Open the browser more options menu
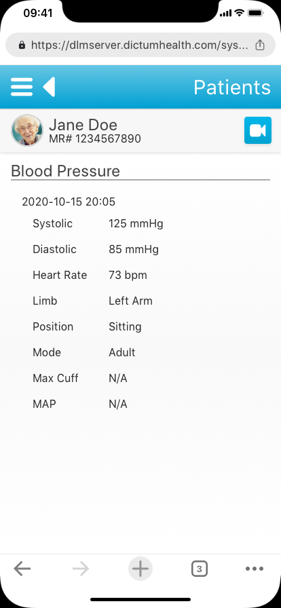The image size is (281, 608). [x=255, y=569]
